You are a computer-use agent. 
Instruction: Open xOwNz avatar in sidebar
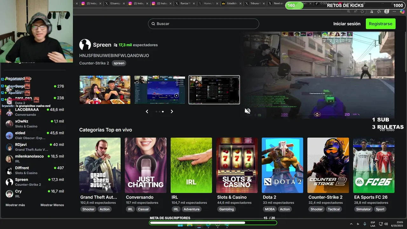click(10, 124)
